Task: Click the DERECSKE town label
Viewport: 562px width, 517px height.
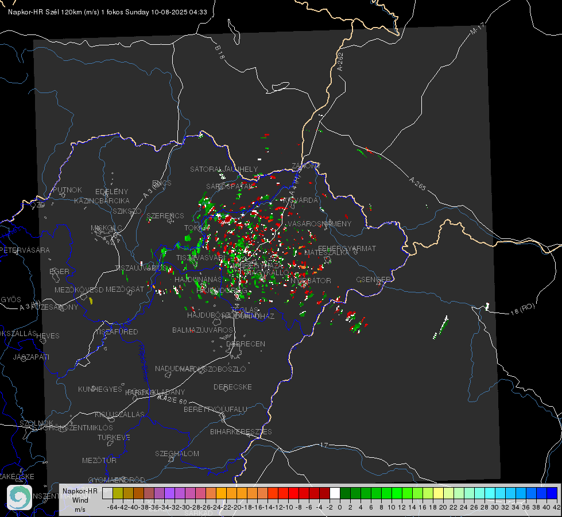Action: pyautogui.click(x=232, y=387)
